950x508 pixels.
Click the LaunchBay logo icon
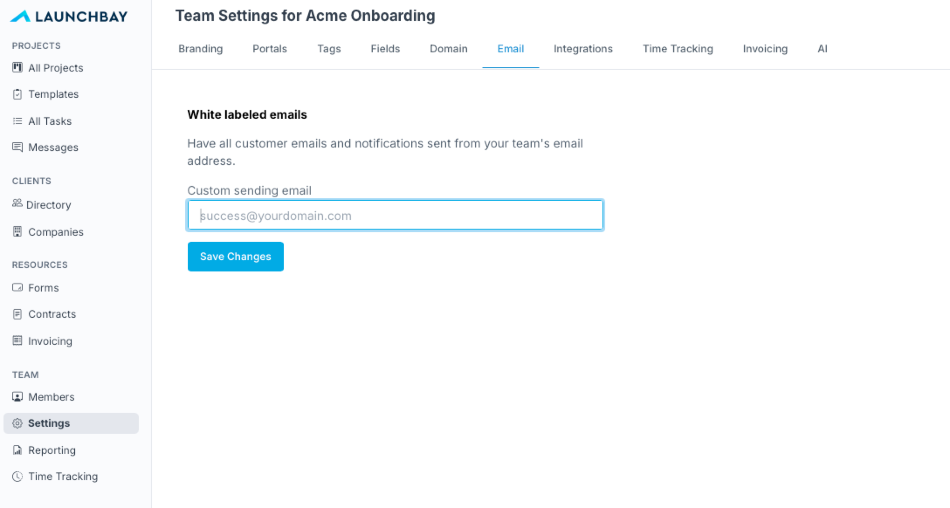tap(20, 17)
